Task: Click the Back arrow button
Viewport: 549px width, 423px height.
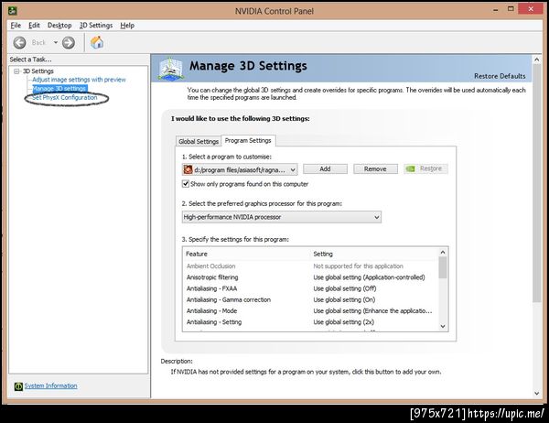Action: click(x=19, y=43)
